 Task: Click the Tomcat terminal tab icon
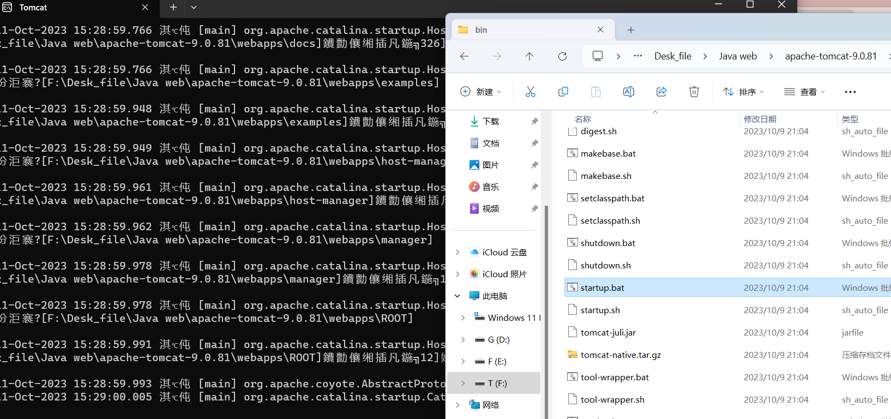7,7
